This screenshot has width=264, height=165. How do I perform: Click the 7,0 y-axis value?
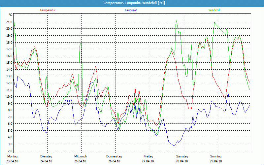(x=10, y=117)
